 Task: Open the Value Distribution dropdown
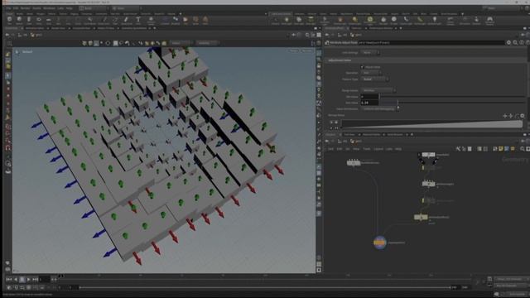tap(379, 108)
